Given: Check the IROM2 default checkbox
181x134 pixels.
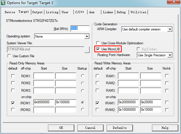Looking at the screenshot, I should coord(13,110).
